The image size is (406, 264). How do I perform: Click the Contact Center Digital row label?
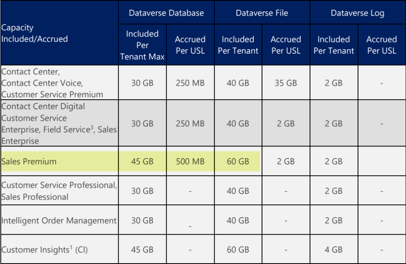coord(43,106)
